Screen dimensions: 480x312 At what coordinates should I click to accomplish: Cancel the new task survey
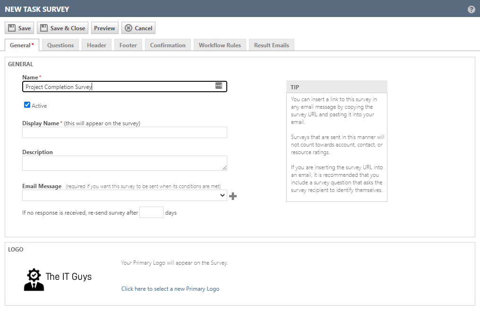pos(138,28)
